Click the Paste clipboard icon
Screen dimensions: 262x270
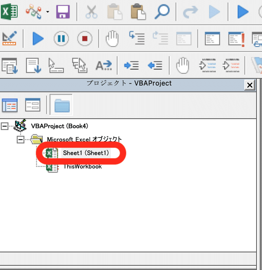(x=138, y=12)
